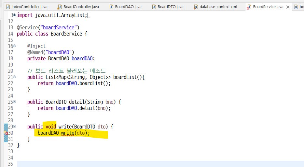Screen dimensions: 304x167
Task: Collapse the write method at line 29
Action: (x=15, y=127)
